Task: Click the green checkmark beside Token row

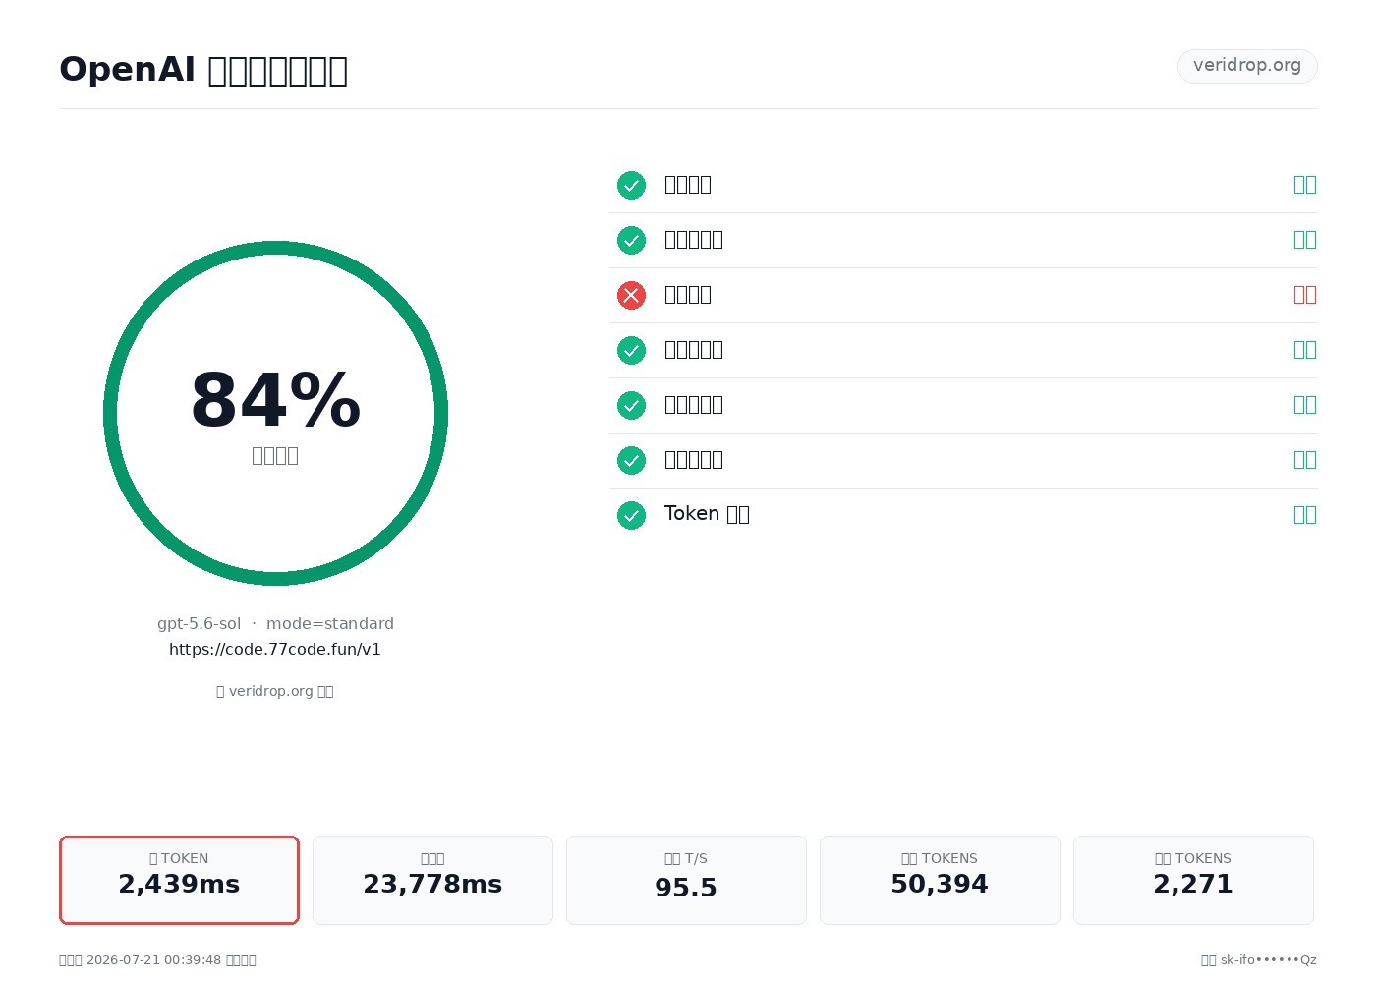Action: [x=631, y=515]
